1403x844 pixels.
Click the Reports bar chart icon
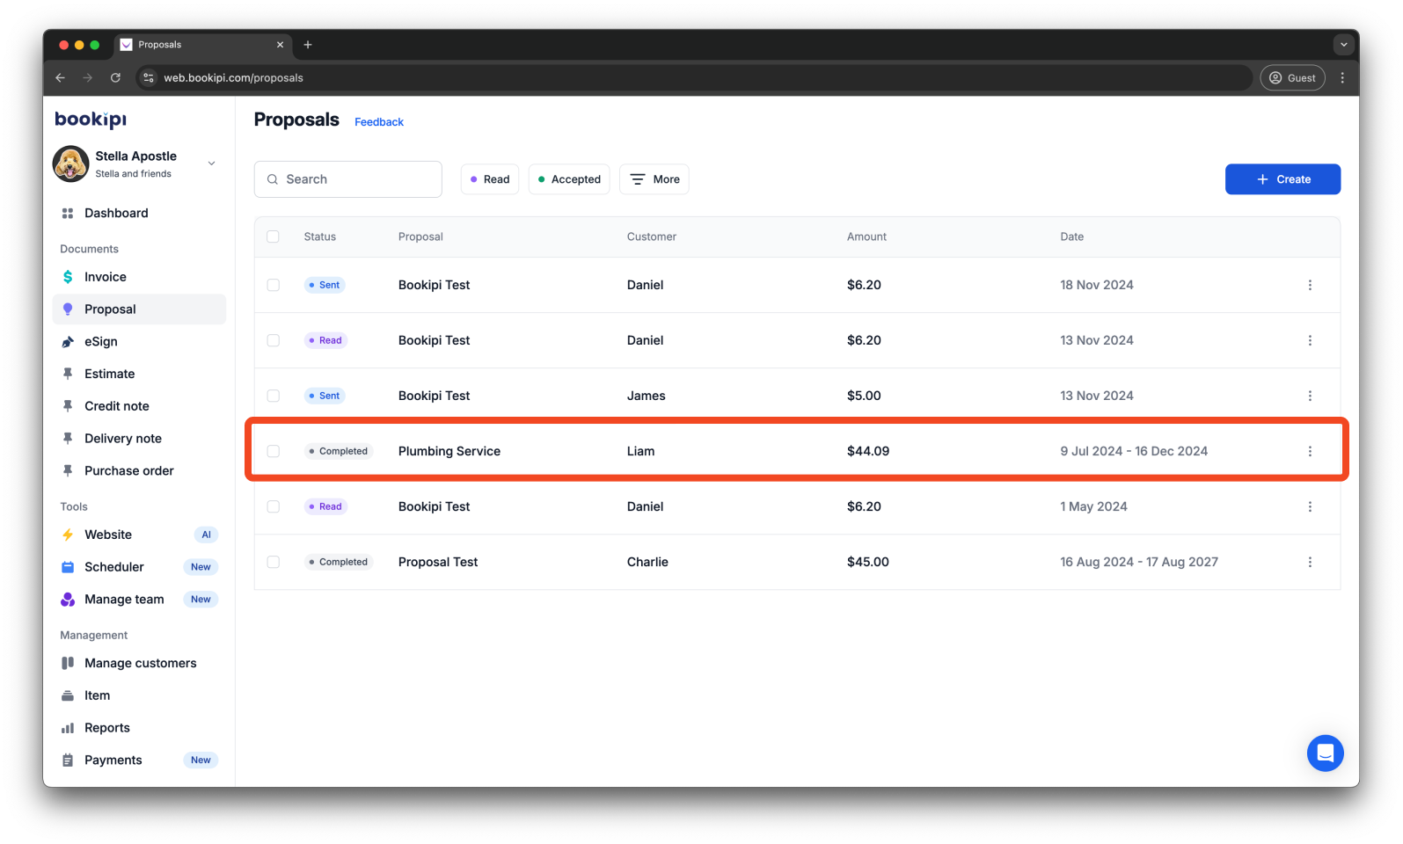[x=68, y=728]
